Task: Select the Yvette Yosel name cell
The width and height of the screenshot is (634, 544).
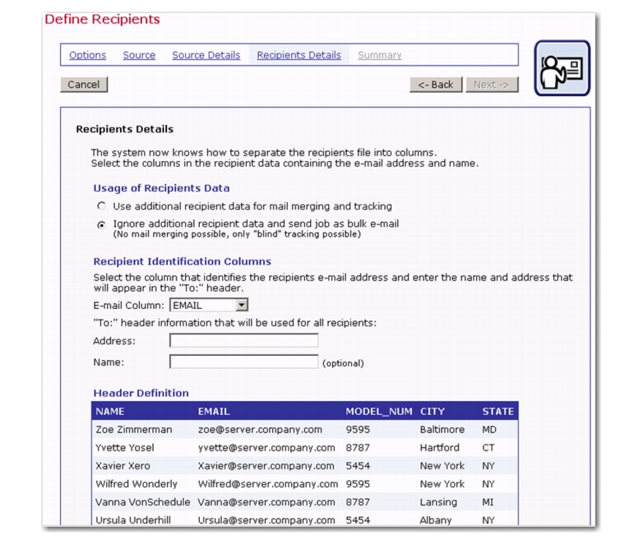Action: click(125, 448)
